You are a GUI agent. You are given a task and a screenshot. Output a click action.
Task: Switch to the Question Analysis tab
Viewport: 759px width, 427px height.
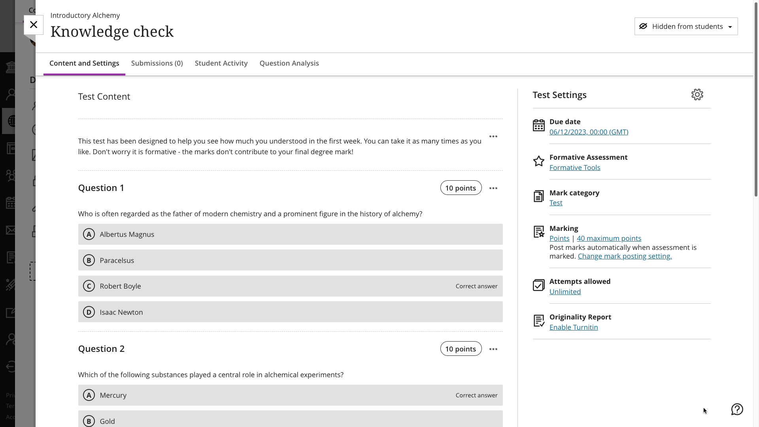(x=289, y=63)
